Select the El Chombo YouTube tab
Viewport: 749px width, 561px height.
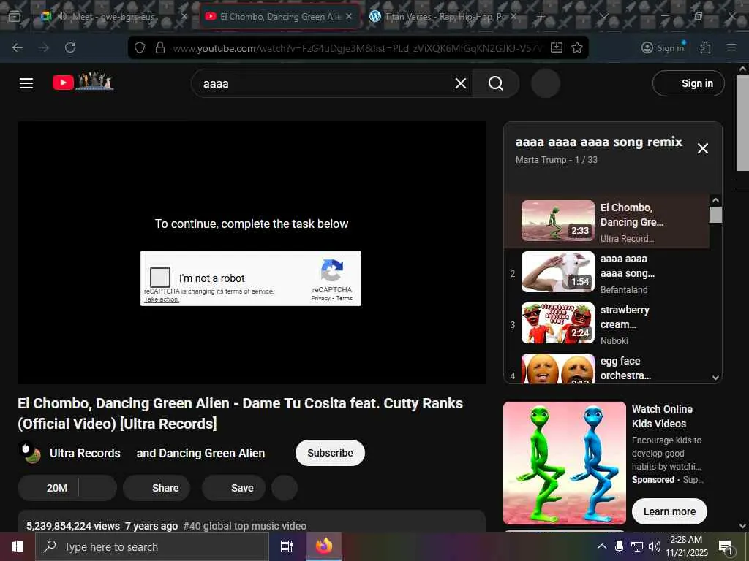tap(279, 16)
